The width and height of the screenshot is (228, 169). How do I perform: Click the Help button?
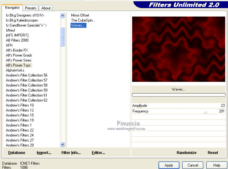217,165
